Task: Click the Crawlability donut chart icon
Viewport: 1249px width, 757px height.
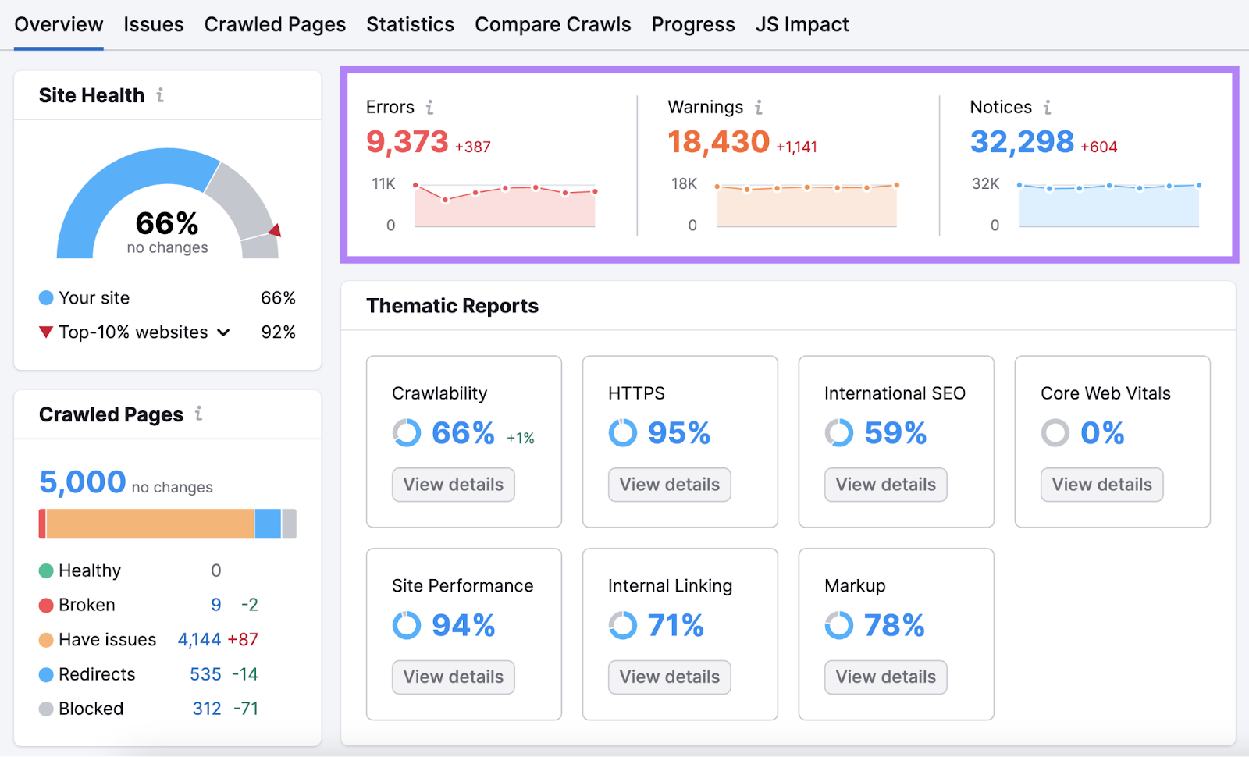Action: click(x=407, y=432)
